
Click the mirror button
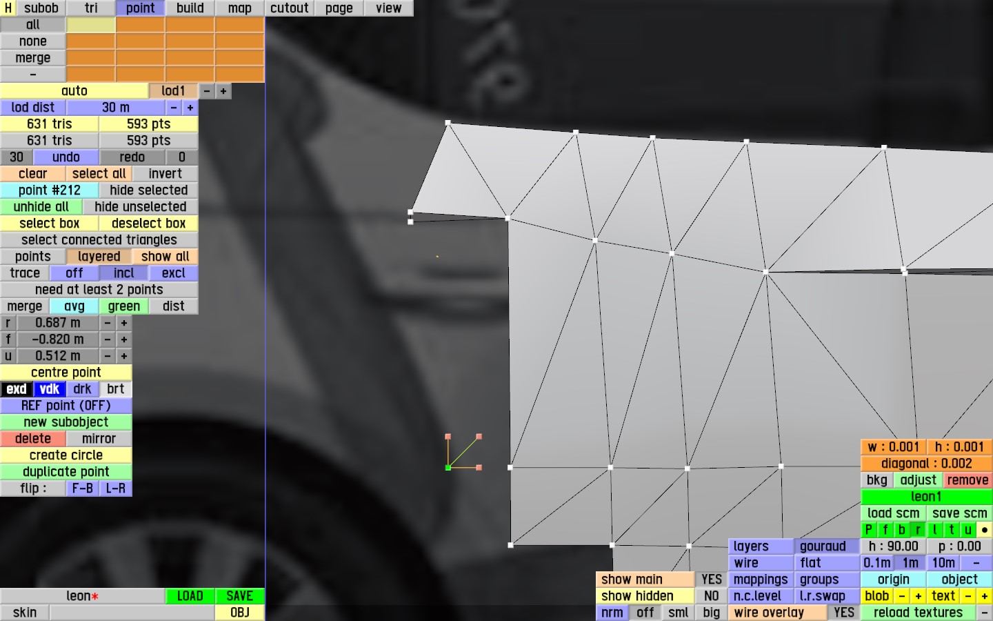(99, 439)
